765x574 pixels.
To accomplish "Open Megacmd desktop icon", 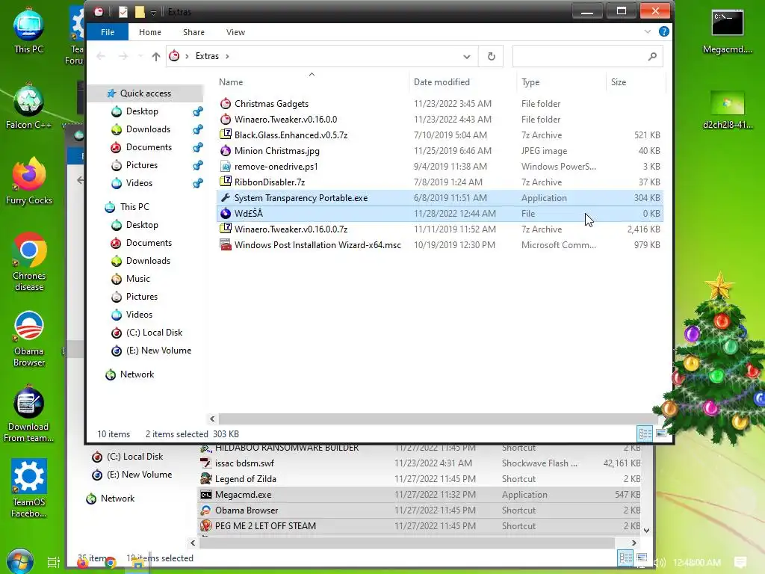I will 727,32.
